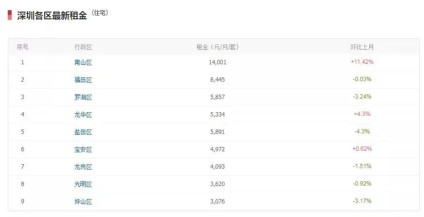Click the 序号 column header

click(x=22, y=47)
